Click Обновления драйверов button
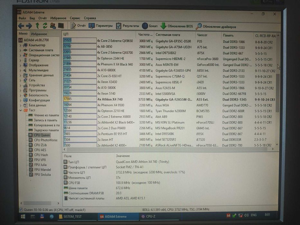This screenshot has width=300, height=225. tap(216, 27)
